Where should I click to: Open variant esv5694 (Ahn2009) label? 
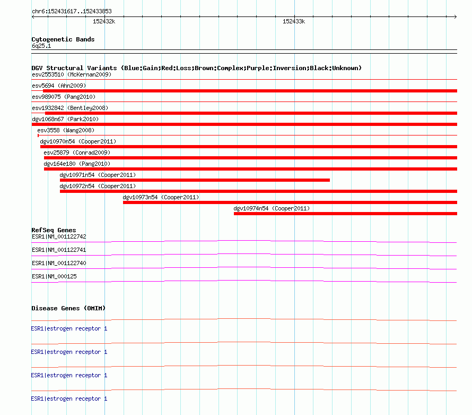tap(59, 86)
